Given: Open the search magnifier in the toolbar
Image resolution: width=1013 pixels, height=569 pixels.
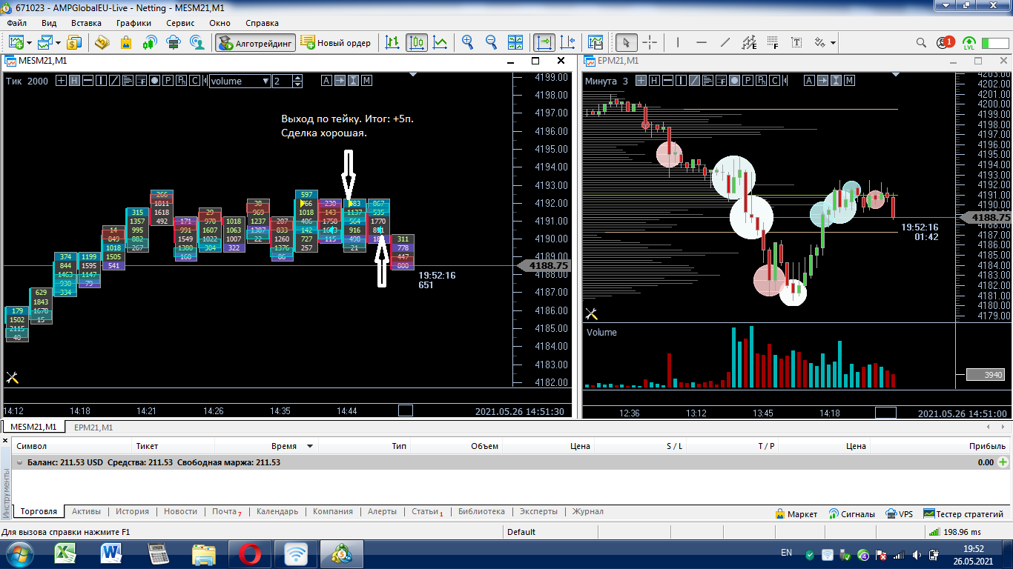Looking at the screenshot, I should (x=921, y=42).
